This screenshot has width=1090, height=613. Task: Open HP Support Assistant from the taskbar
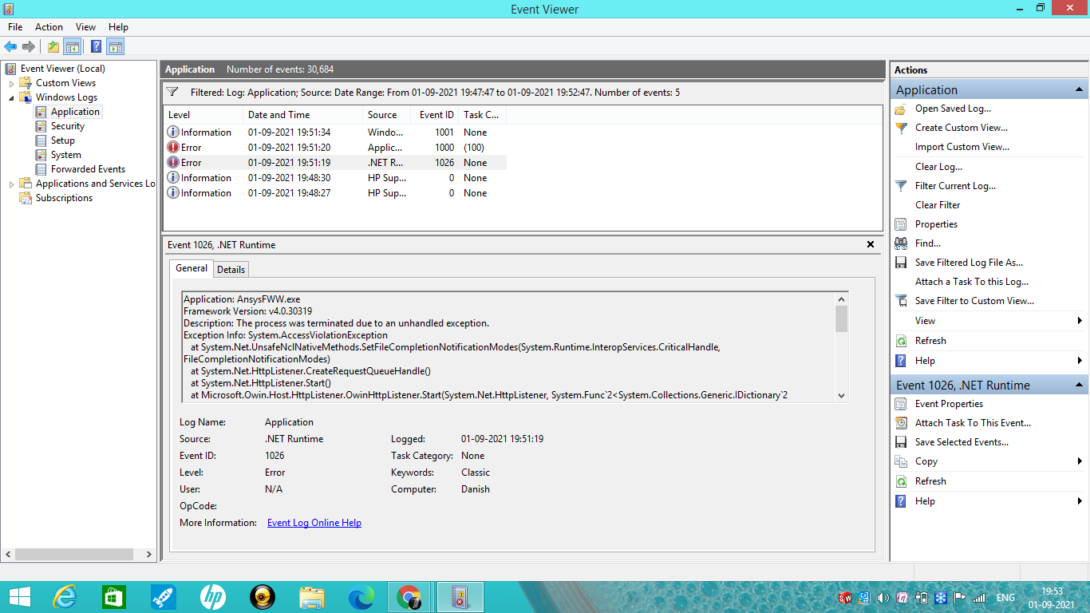click(x=213, y=596)
